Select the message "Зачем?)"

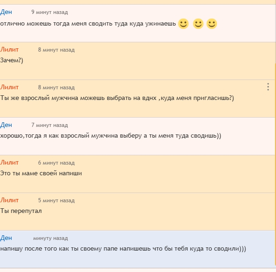[x=12, y=60]
